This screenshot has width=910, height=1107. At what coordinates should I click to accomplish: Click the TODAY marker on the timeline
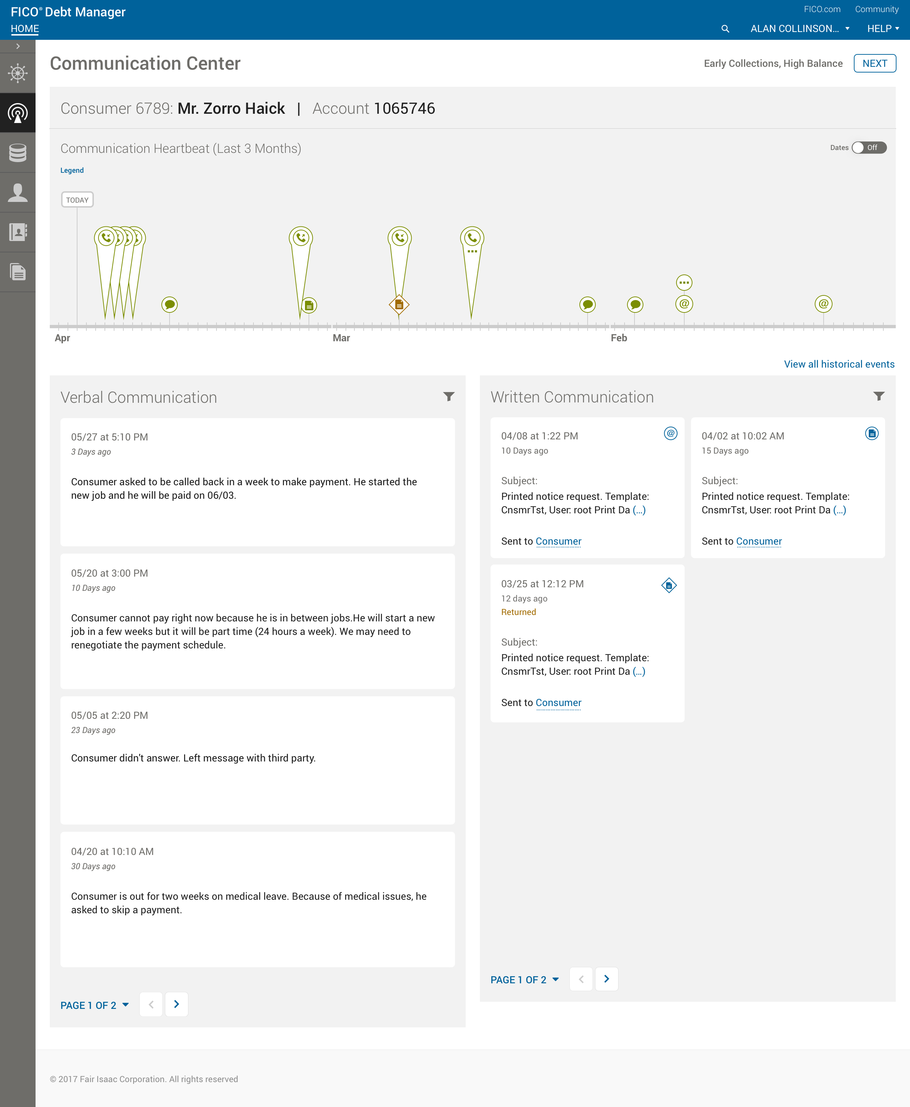point(77,200)
